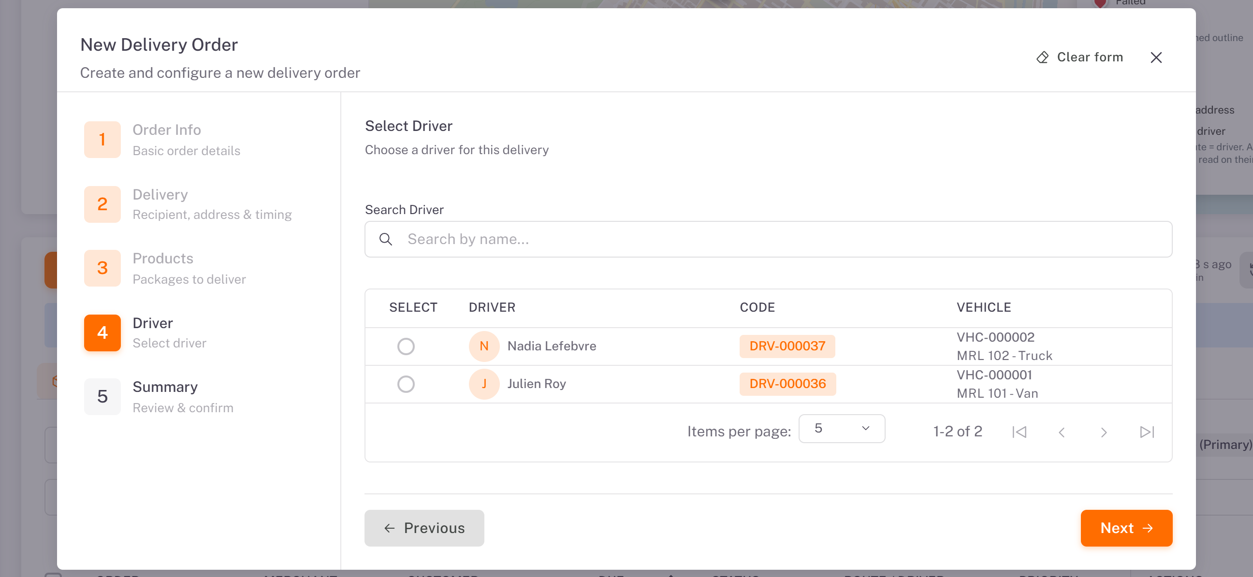Click the magnifier icon in driver search
Viewport: 1253px width, 577px height.
click(385, 239)
